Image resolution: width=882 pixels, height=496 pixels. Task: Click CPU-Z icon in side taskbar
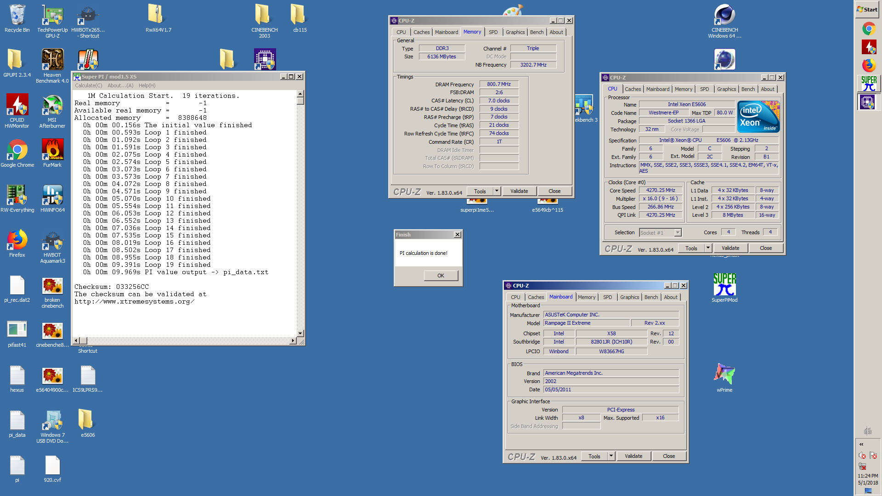(868, 102)
